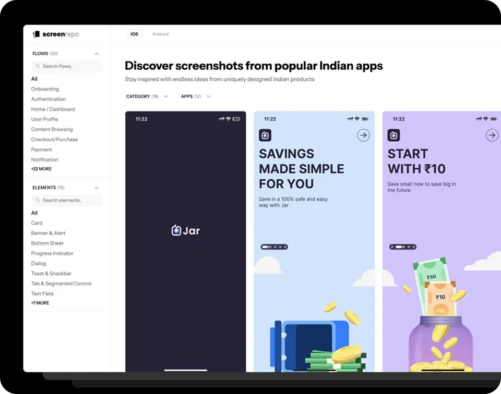Open Payment flow filter
This screenshot has width=501, height=394.
(41, 149)
